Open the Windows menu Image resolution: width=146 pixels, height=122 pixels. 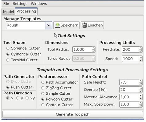pos(39,4)
